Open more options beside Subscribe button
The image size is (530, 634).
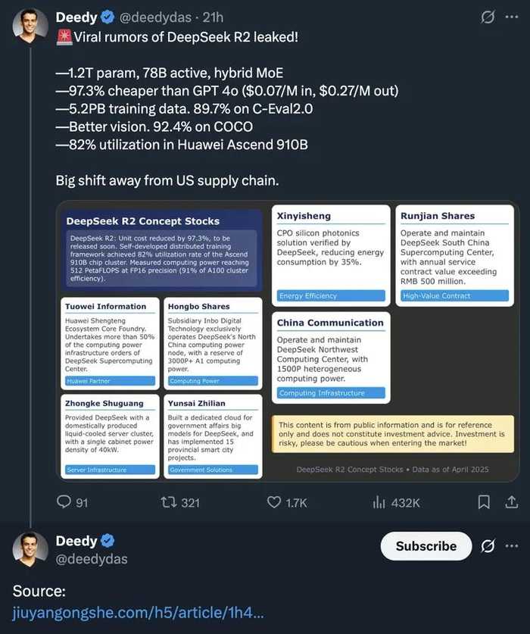tap(512, 545)
